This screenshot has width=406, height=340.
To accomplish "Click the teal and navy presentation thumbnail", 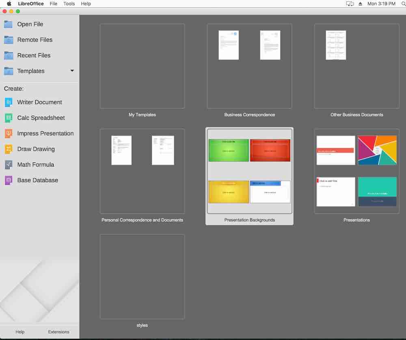I will (x=377, y=192).
